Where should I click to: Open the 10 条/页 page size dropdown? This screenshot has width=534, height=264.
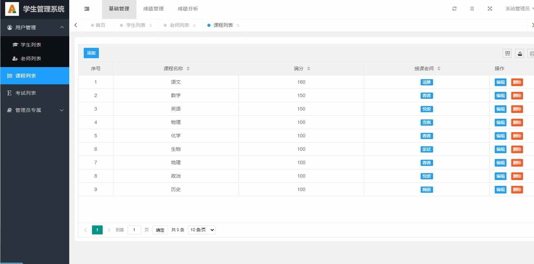(x=202, y=230)
